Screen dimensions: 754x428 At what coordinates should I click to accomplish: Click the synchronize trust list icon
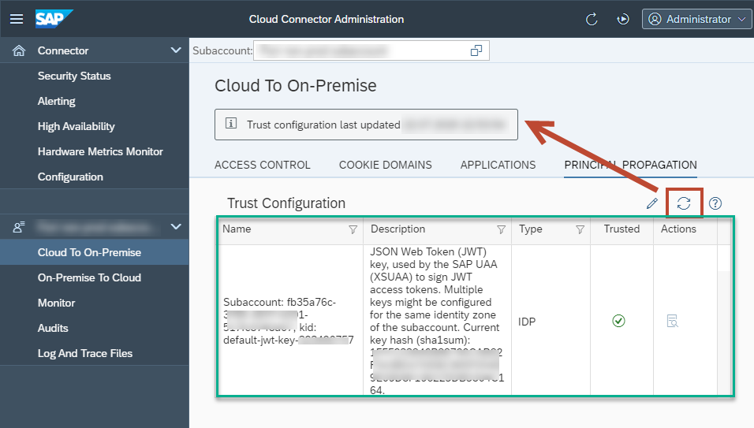tap(684, 203)
